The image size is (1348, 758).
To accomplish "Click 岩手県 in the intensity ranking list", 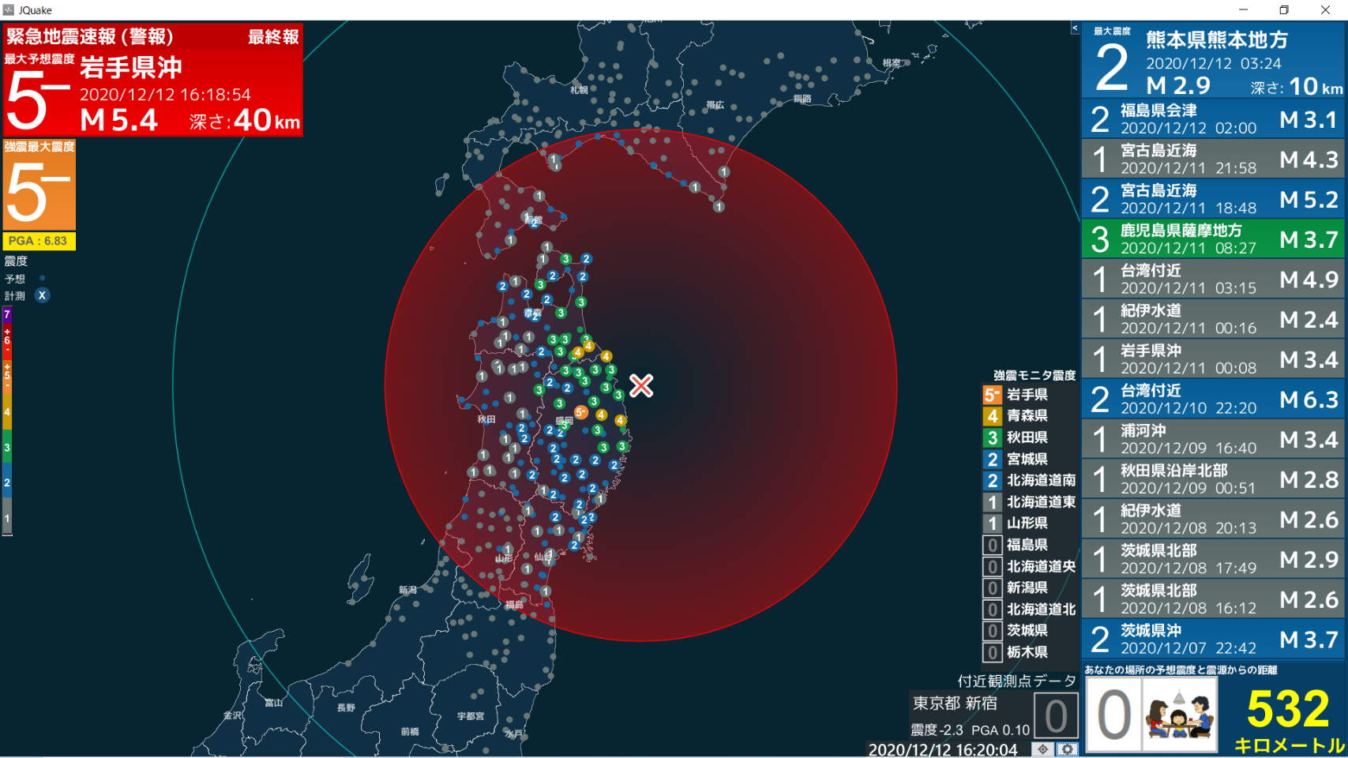I will (1027, 394).
